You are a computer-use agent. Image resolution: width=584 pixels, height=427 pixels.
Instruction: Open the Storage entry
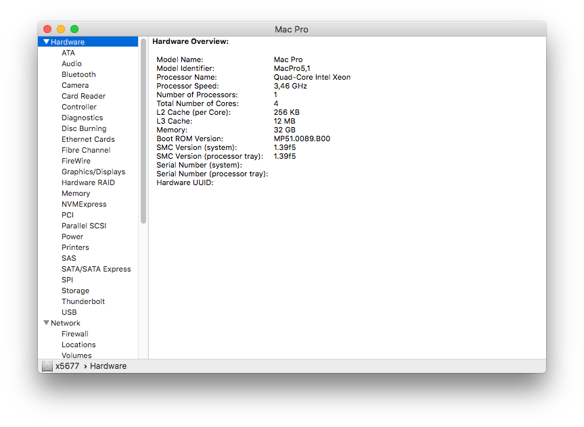(75, 290)
